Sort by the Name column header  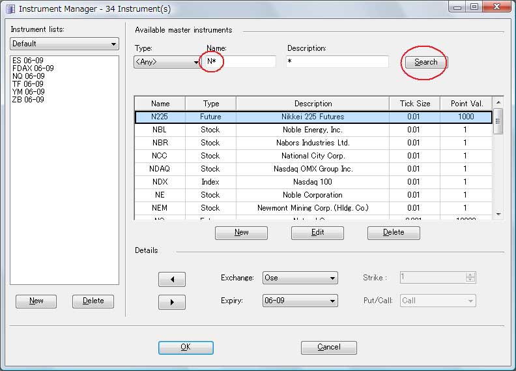tap(160, 104)
